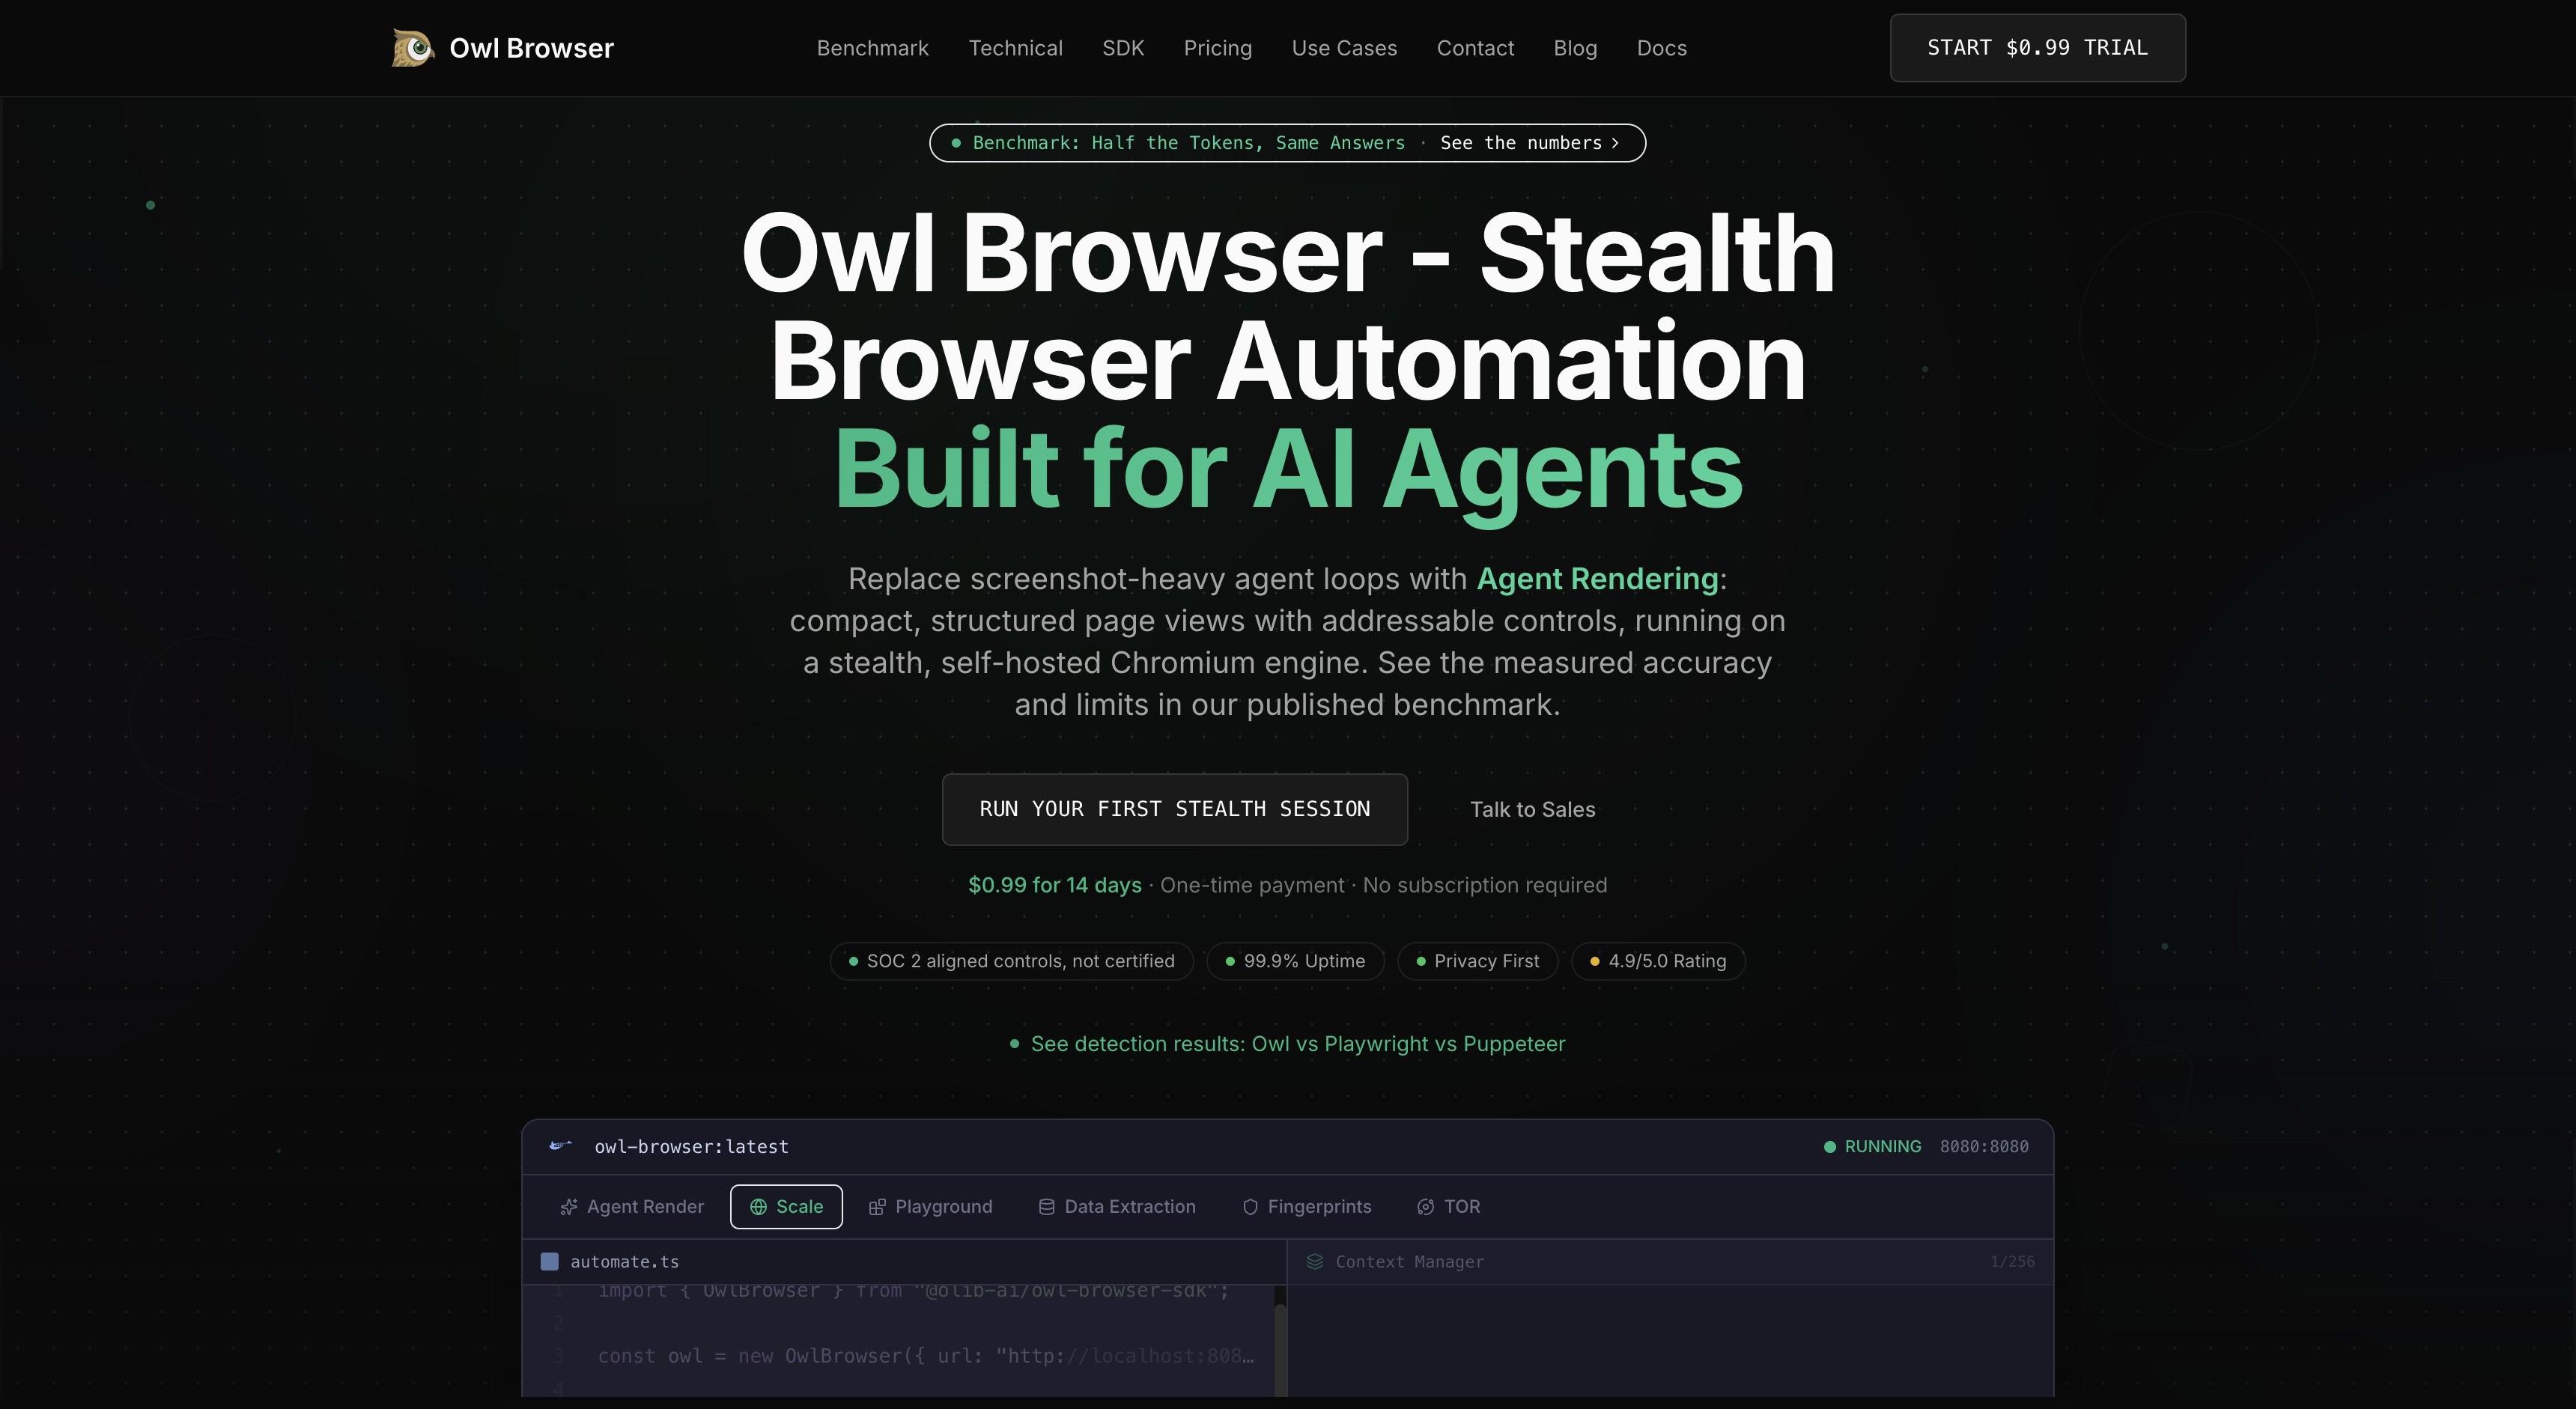Click the globe icon on Scale tab
Screen dimensions: 2576x1409
[x=758, y=1207]
